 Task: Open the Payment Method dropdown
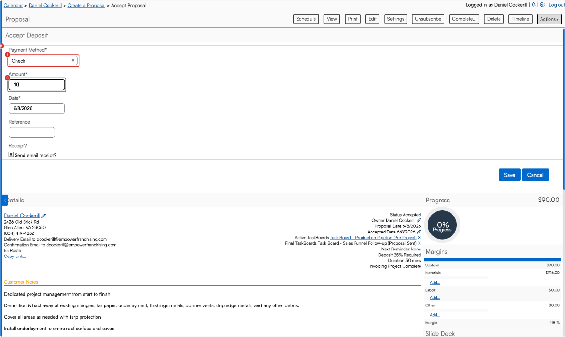pyautogui.click(x=43, y=61)
